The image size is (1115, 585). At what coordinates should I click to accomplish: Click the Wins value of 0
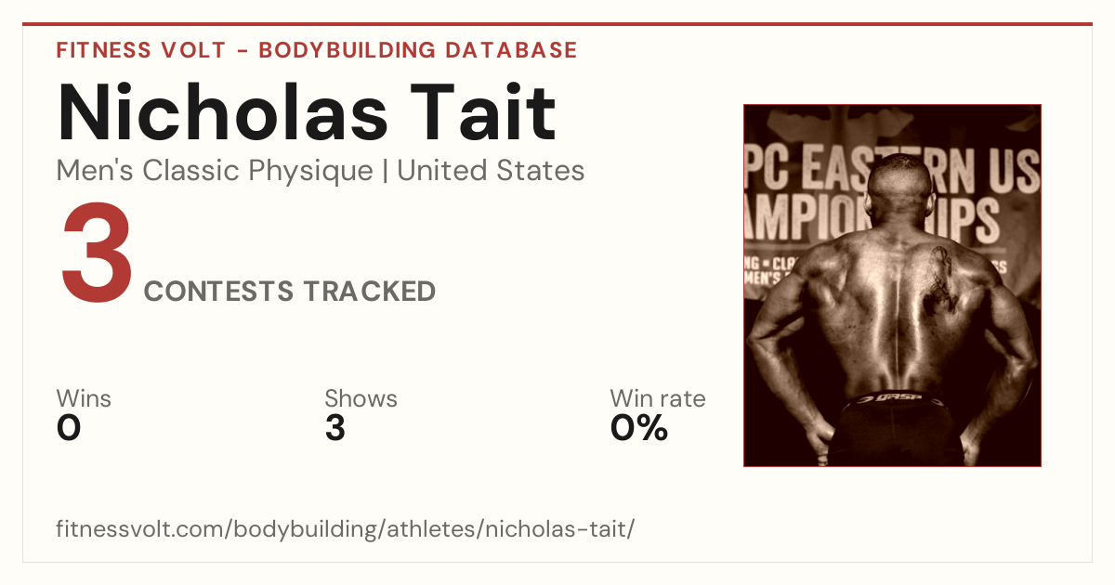click(69, 428)
